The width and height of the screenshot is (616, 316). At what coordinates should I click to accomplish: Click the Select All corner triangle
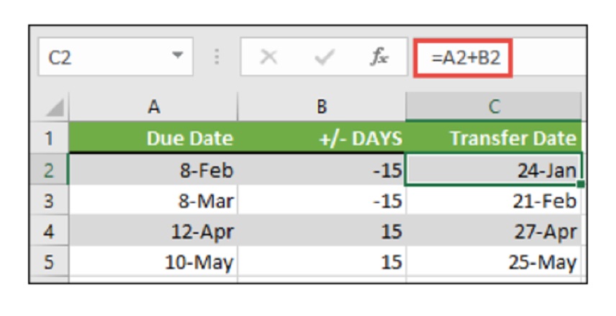(x=55, y=108)
